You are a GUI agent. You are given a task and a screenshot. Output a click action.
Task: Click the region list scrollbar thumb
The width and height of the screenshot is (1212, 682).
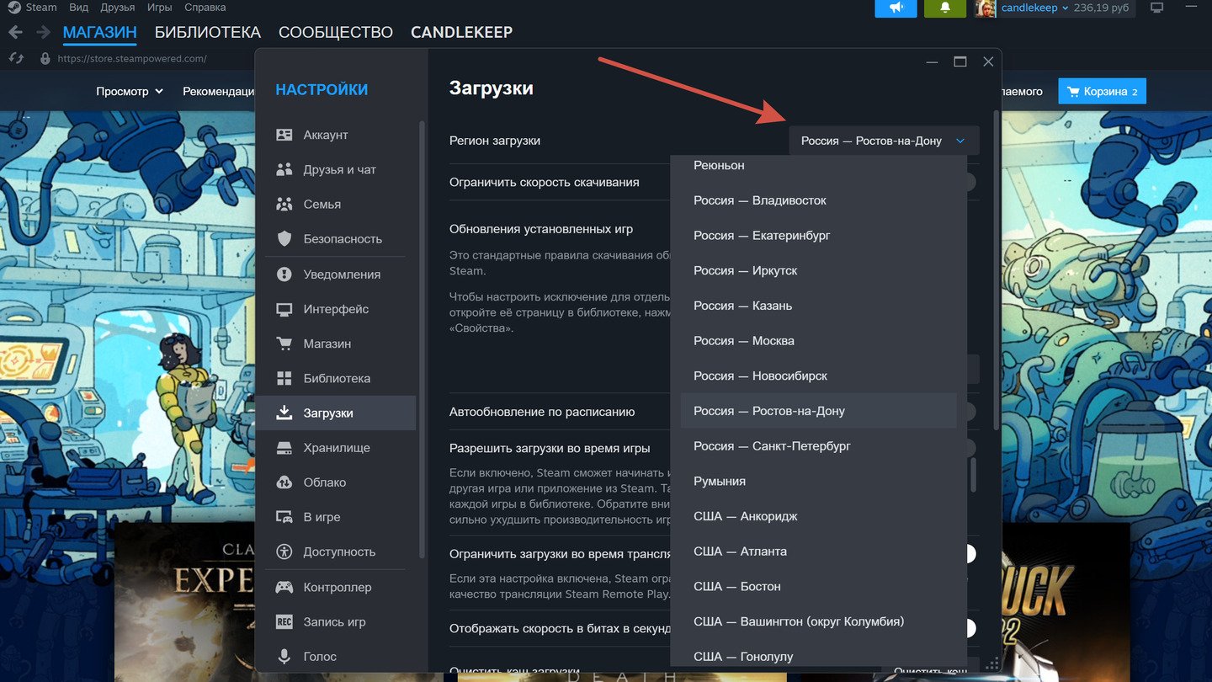click(973, 475)
